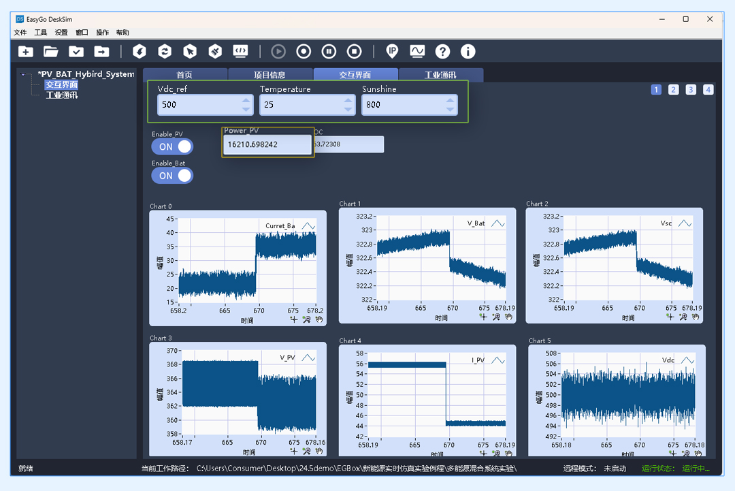Image resolution: width=735 pixels, height=491 pixels.
Task: Click the Curret_Ba legend line icon
Action: (308, 226)
